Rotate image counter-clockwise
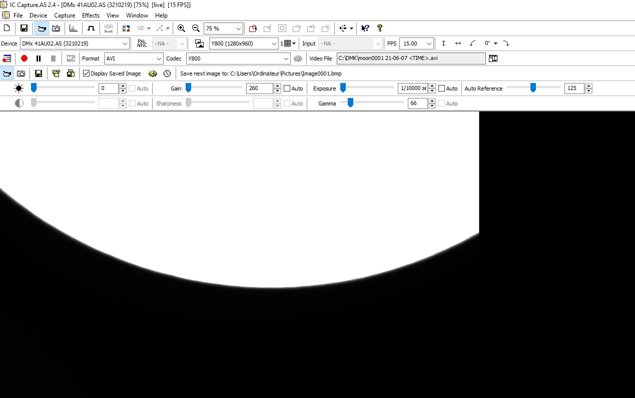The height and width of the screenshot is (398, 635). click(x=472, y=43)
